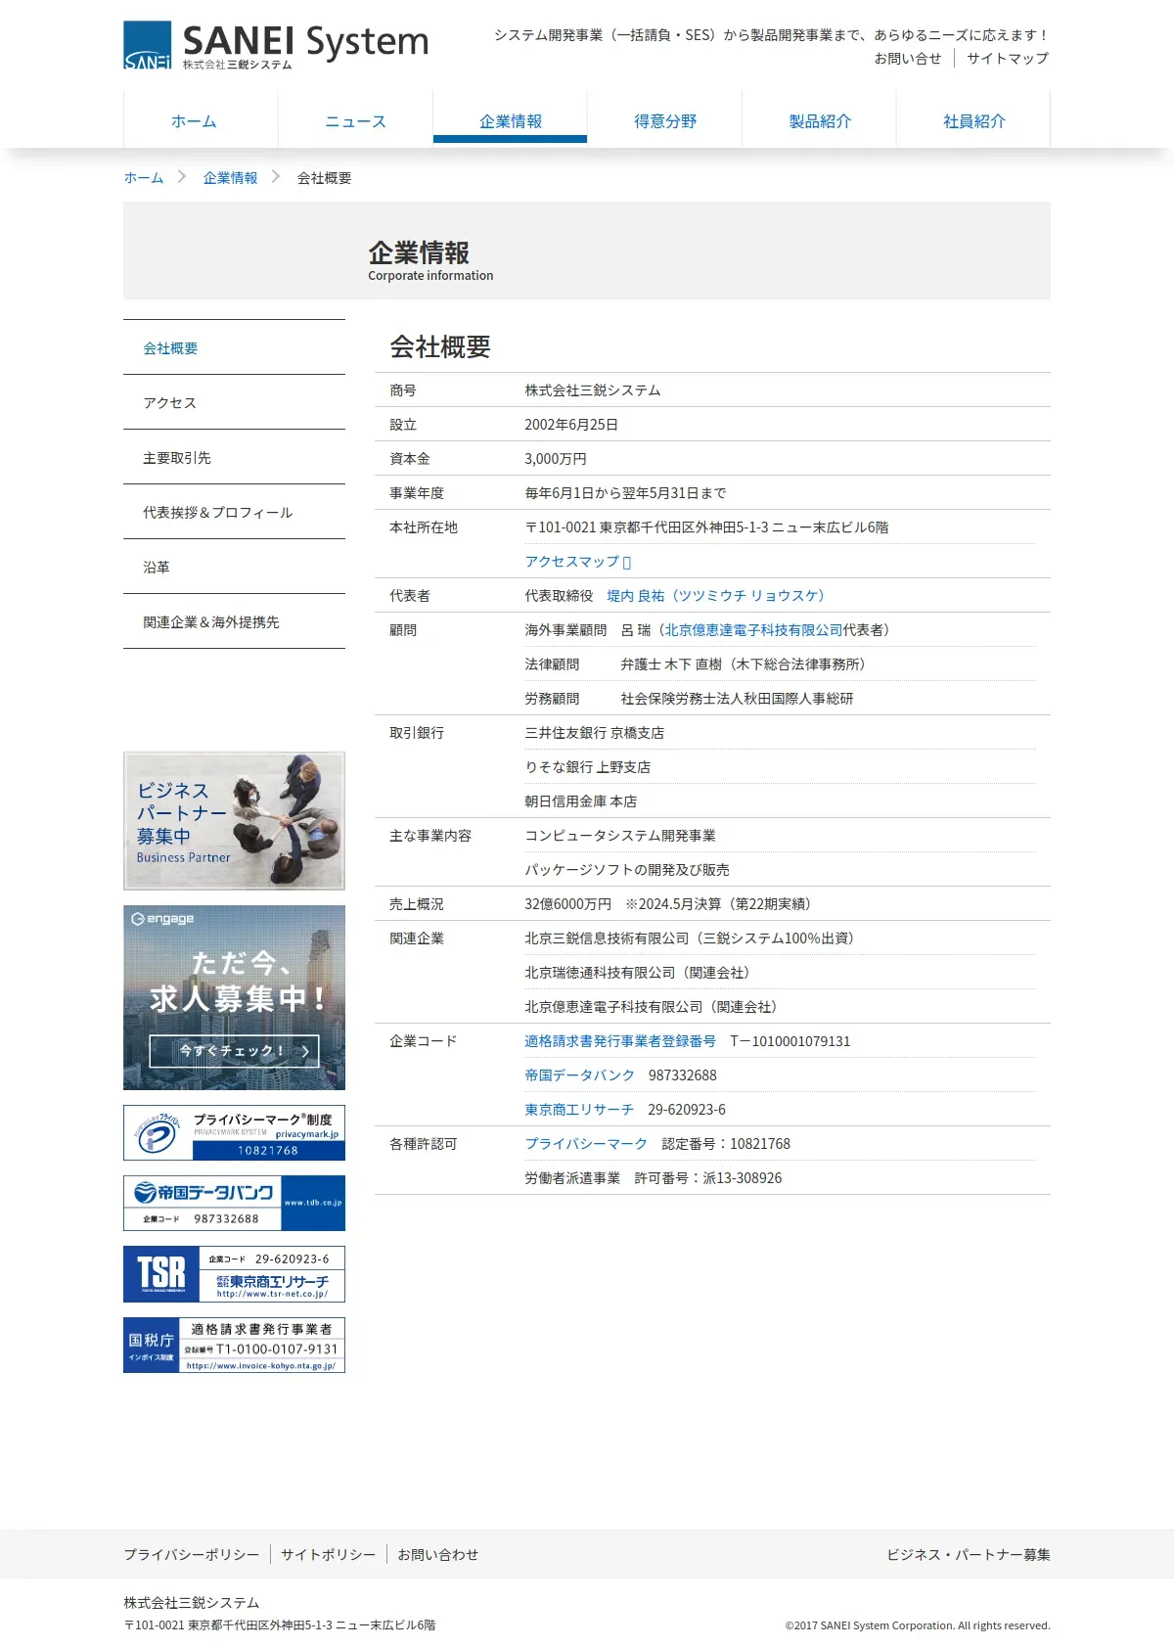The height and width of the screenshot is (1647, 1174).
Task: Click the りそな銀行 上野支店 entry
Action: click(587, 767)
